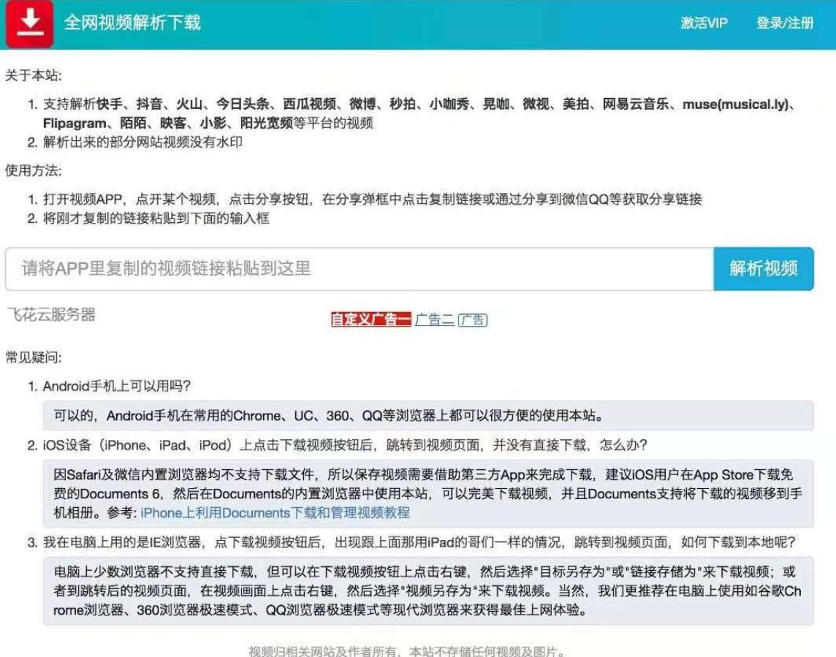Click the 解析视频 button
836x657 pixels.
click(x=764, y=269)
